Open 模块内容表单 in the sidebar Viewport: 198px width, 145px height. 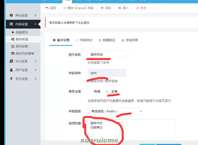tap(23, 54)
